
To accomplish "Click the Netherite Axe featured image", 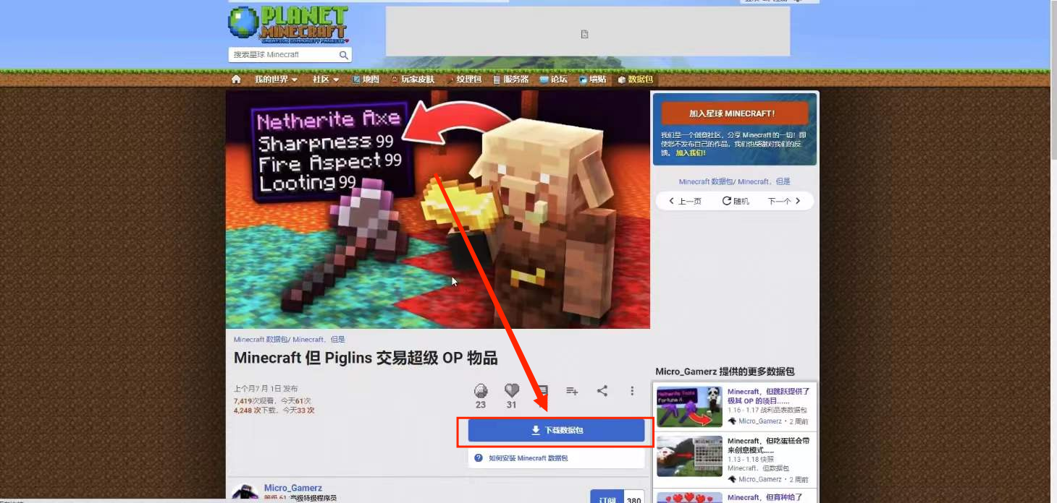I will pos(438,210).
